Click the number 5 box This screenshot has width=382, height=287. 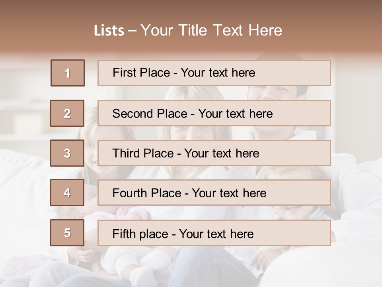pos(67,233)
